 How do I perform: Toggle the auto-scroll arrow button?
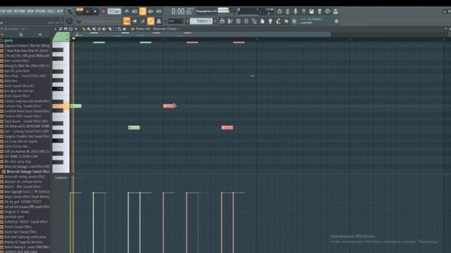click(135, 21)
